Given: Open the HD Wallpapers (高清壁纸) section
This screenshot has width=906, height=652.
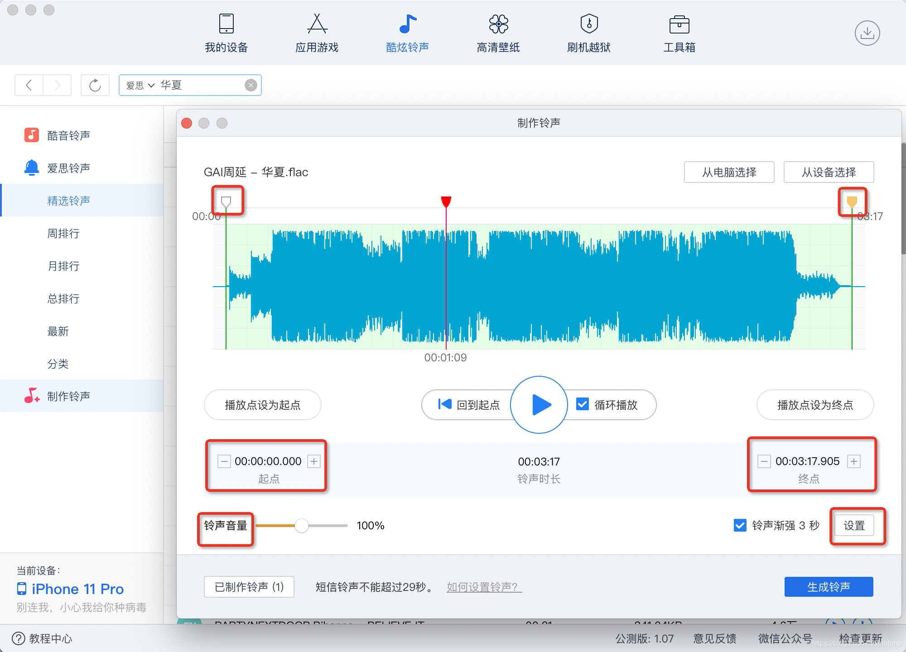Looking at the screenshot, I should pyautogui.click(x=498, y=33).
